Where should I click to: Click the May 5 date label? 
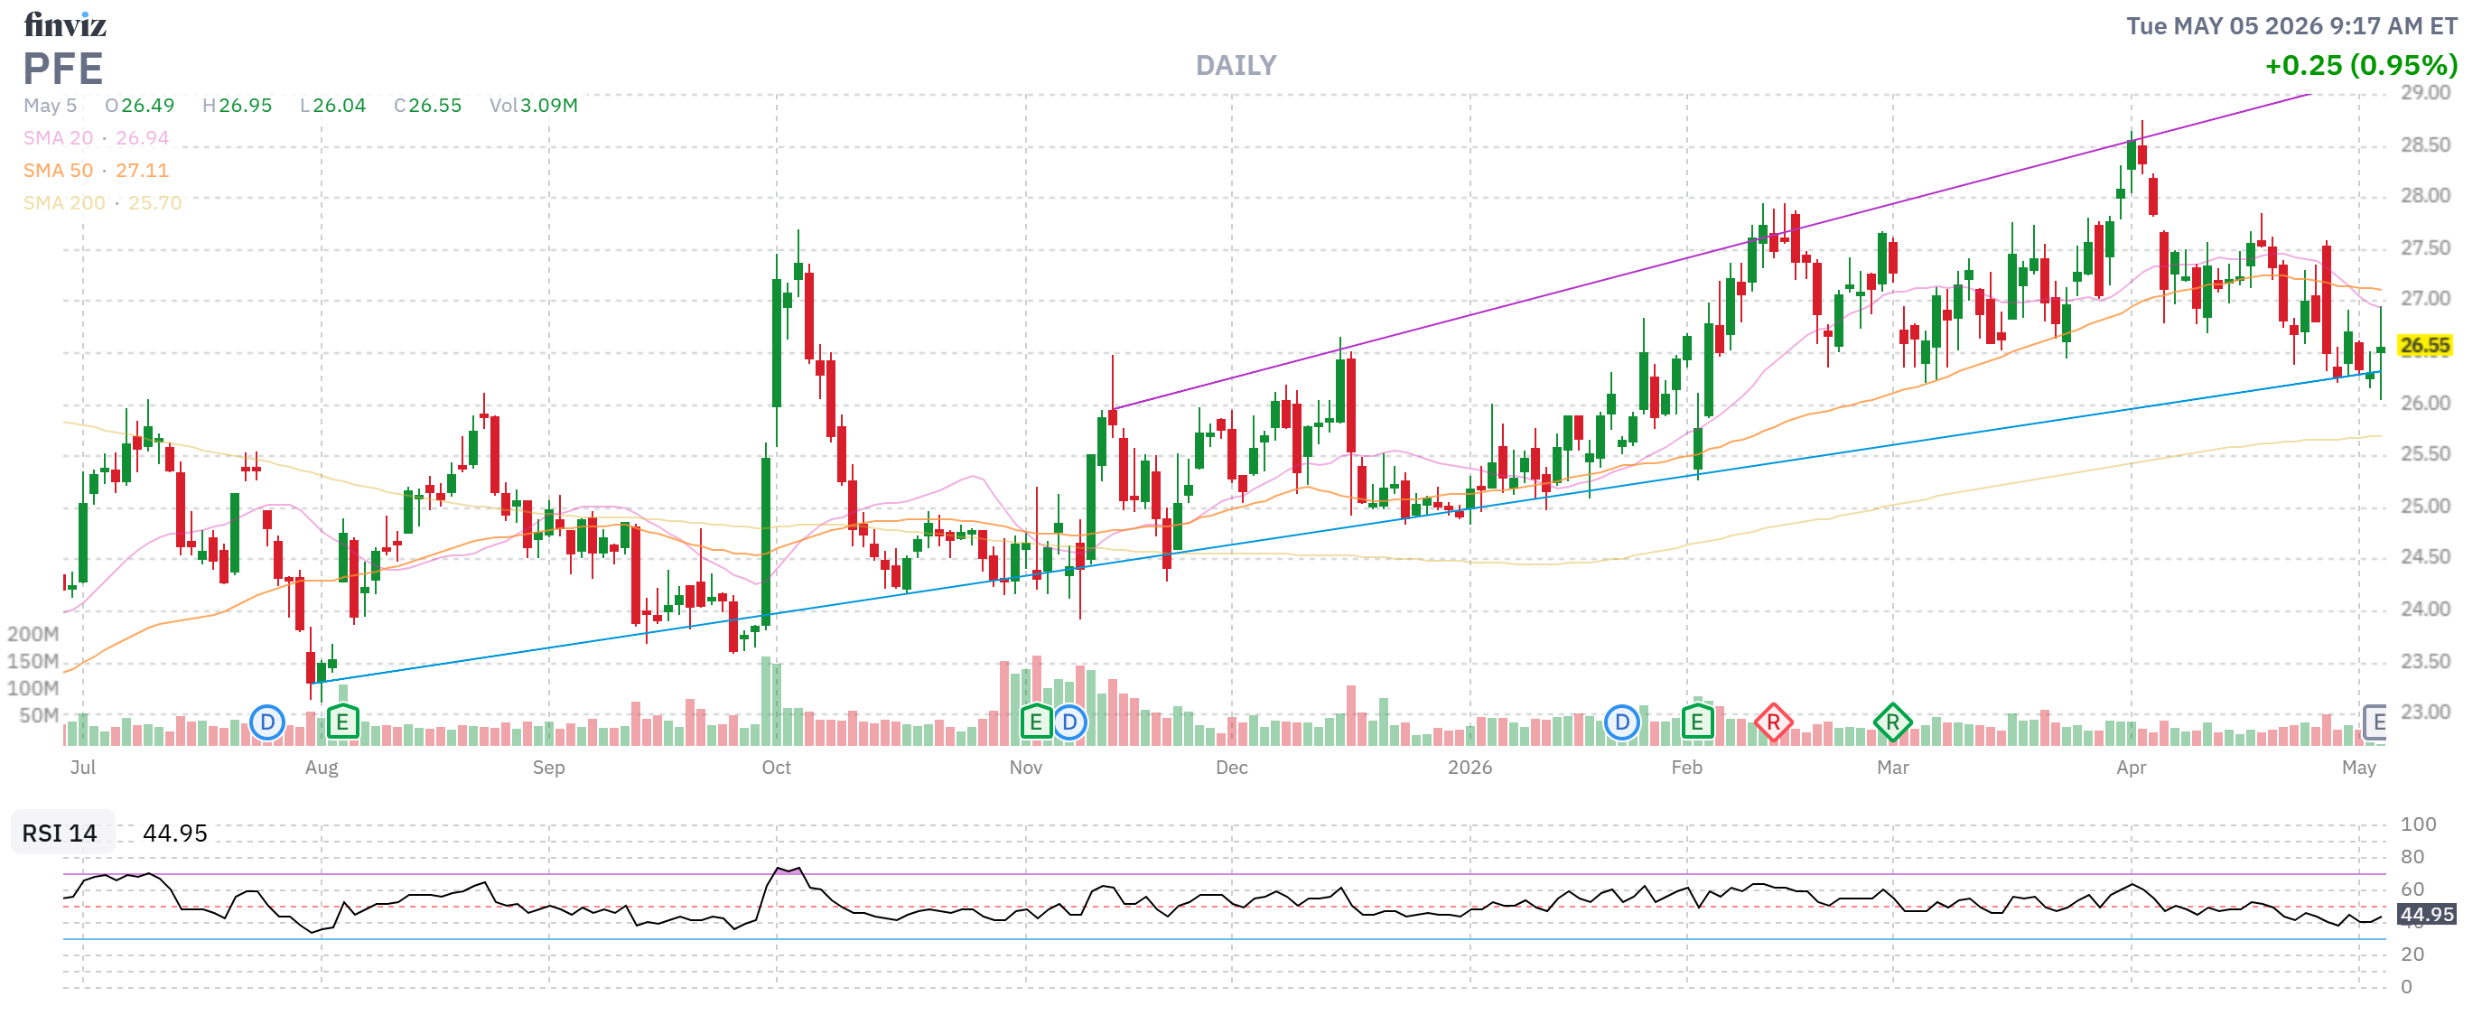coord(50,105)
